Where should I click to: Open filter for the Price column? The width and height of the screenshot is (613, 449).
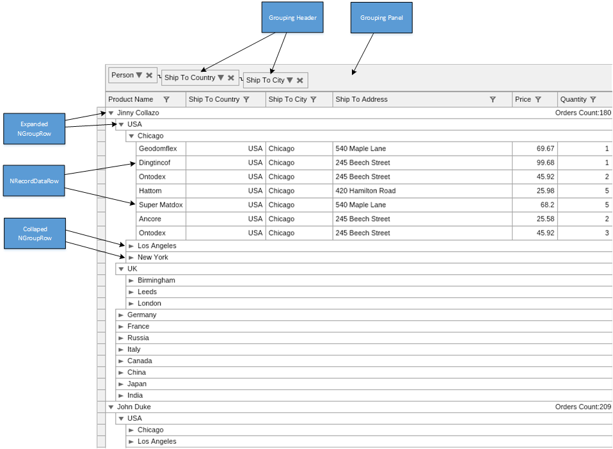pyautogui.click(x=538, y=100)
